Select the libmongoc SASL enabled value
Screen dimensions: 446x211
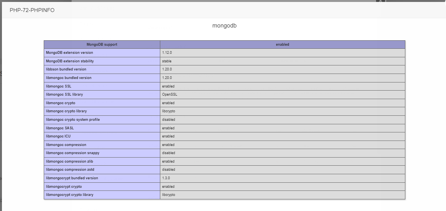[x=283, y=128]
